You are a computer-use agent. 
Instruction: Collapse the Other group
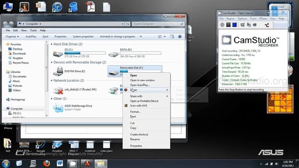coord(51,98)
